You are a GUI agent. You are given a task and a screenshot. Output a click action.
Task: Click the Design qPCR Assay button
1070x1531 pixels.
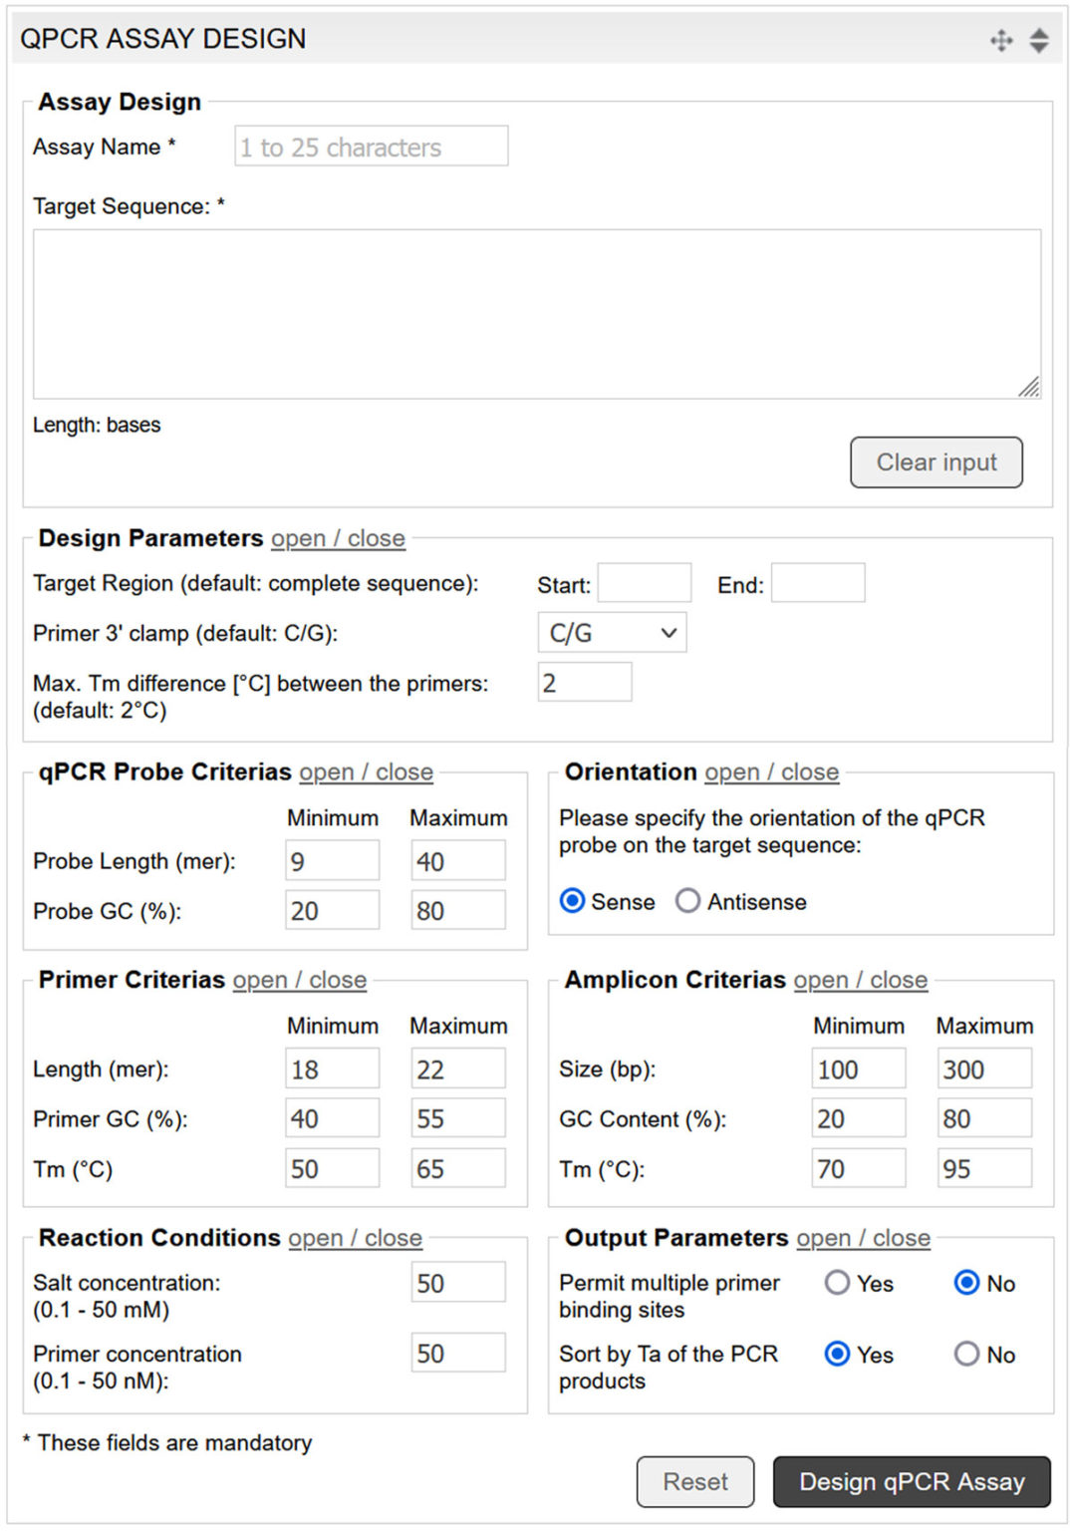pyautogui.click(x=910, y=1482)
